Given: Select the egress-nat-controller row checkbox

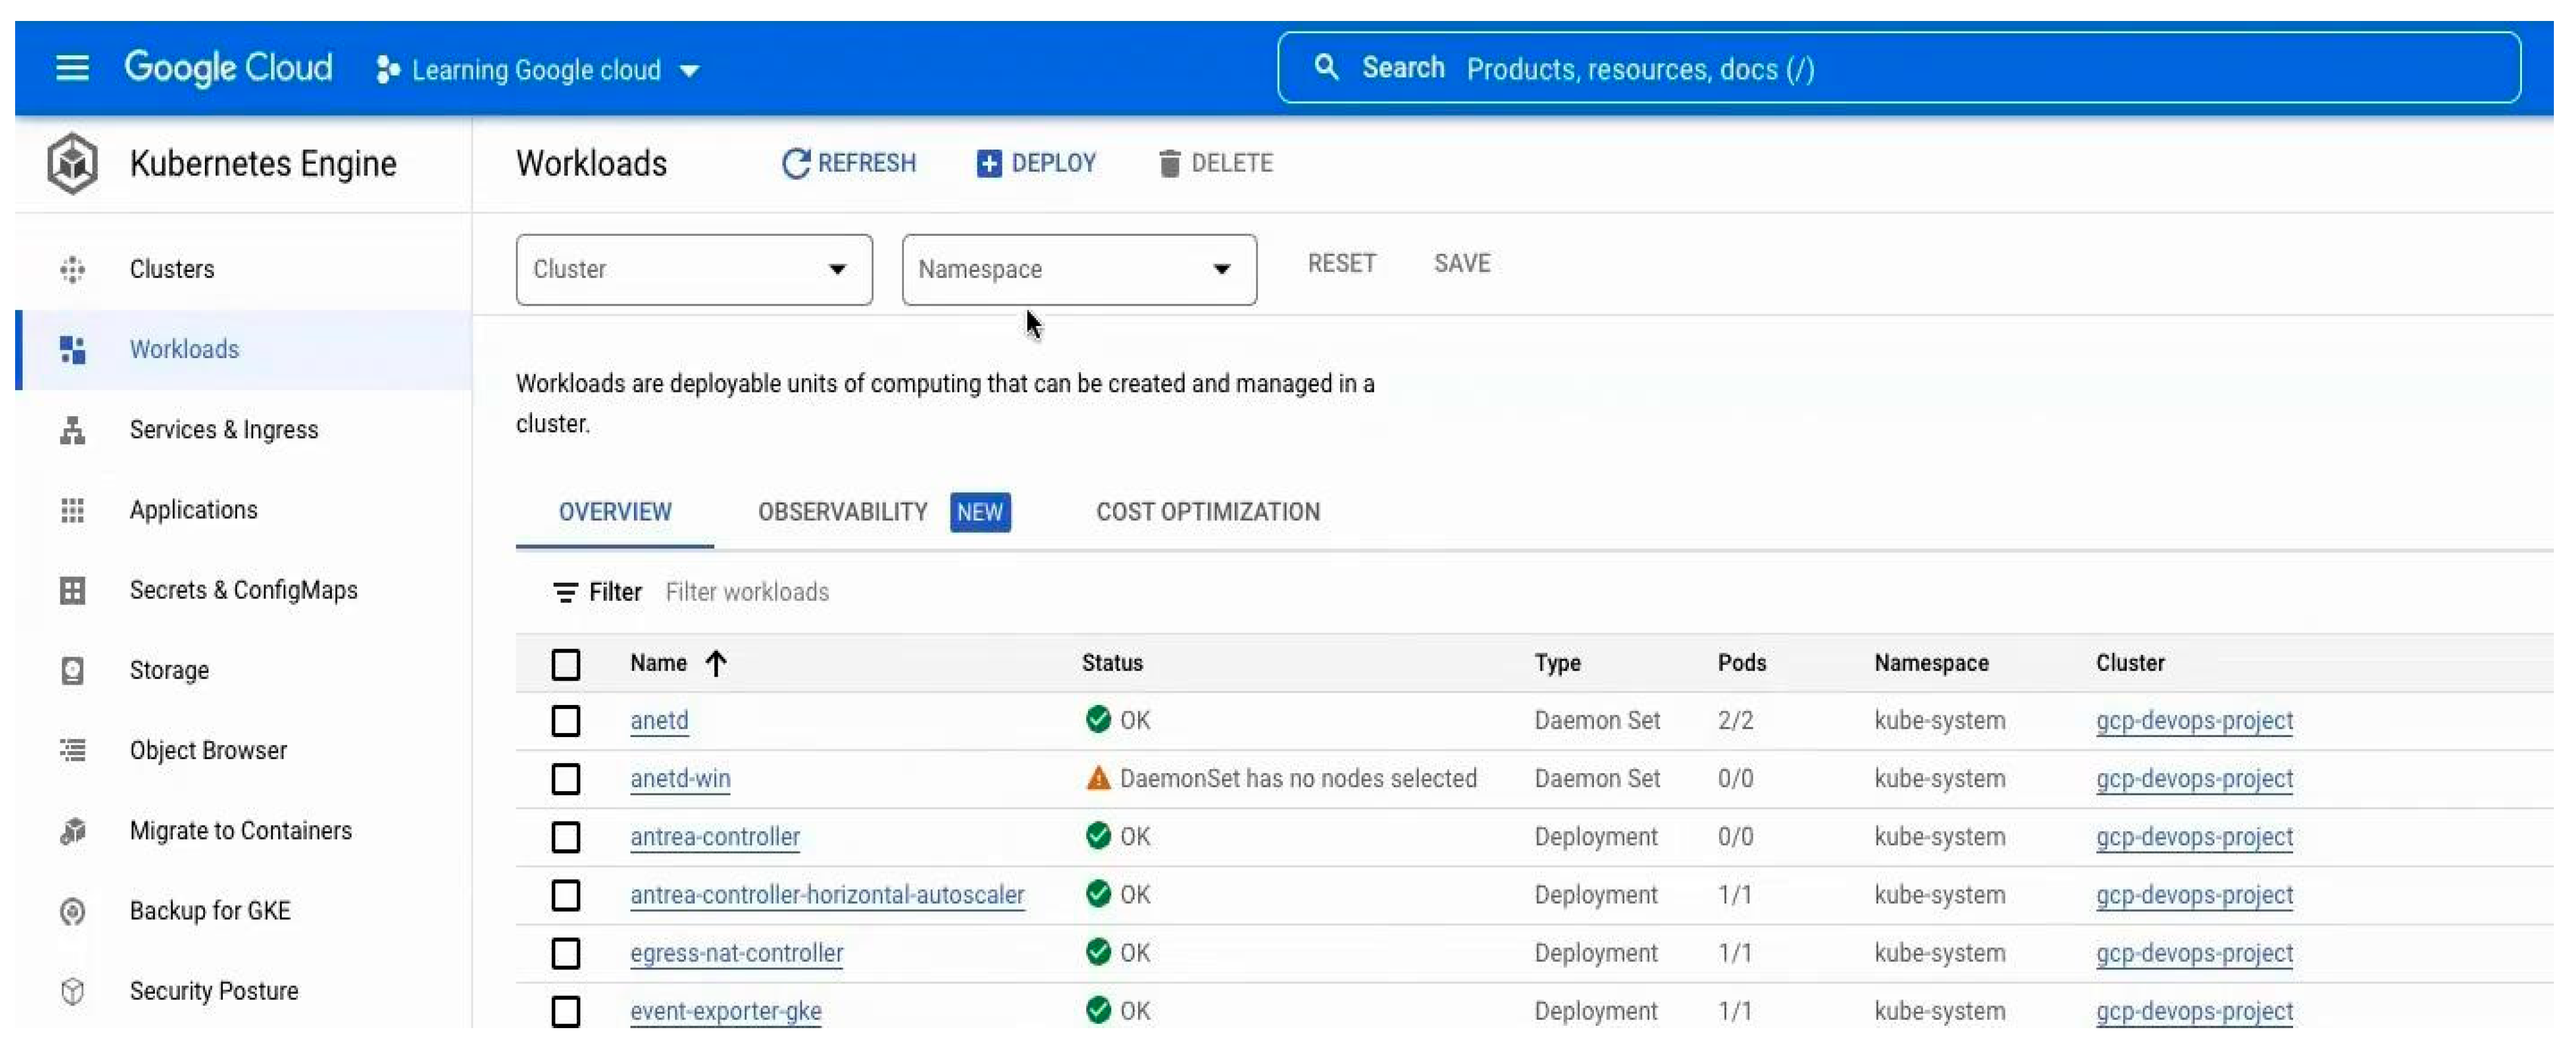Looking at the screenshot, I should pyautogui.click(x=566, y=953).
